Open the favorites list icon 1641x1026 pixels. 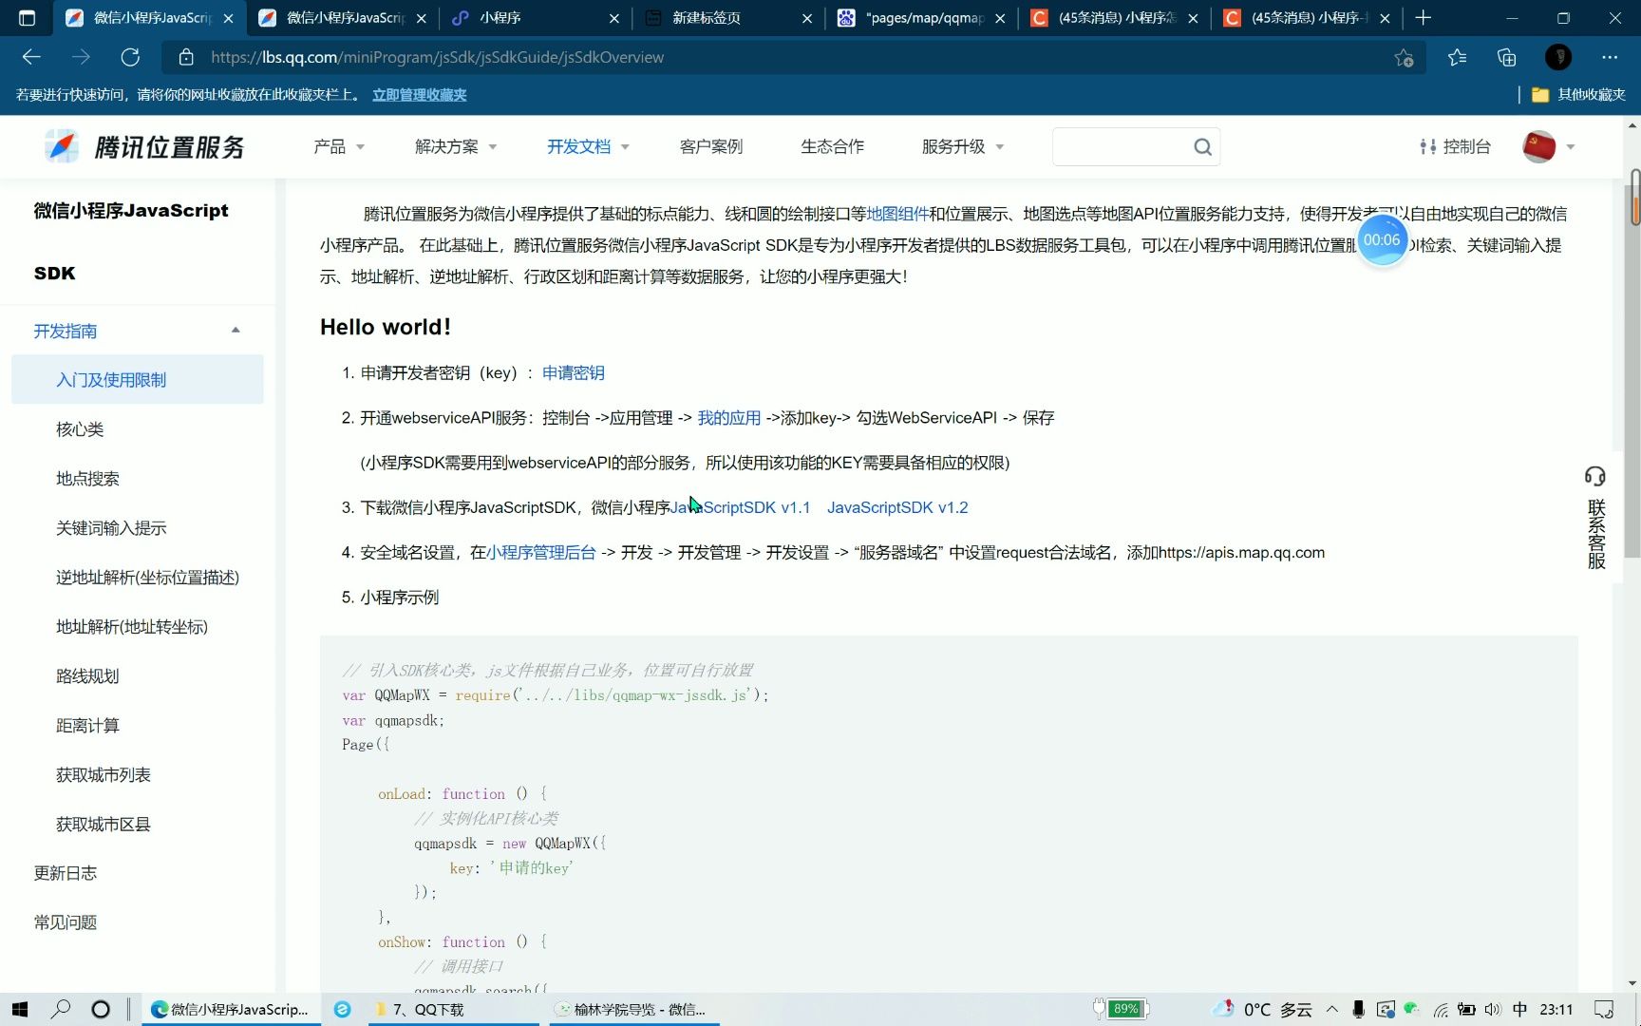coord(1457,58)
